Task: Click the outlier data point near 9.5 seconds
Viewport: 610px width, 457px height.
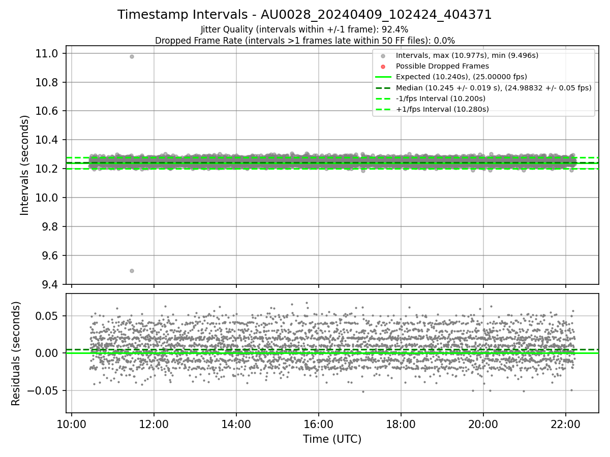Action: click(x=132, y=271)
